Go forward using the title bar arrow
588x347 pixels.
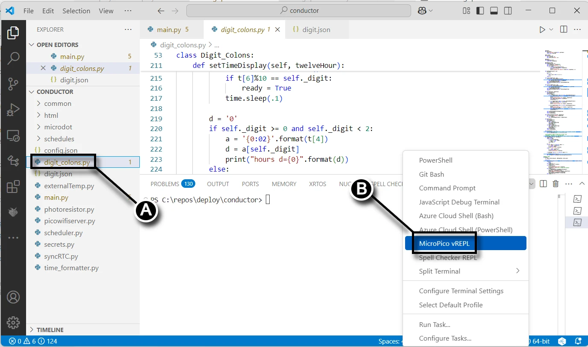pos(175,11)
